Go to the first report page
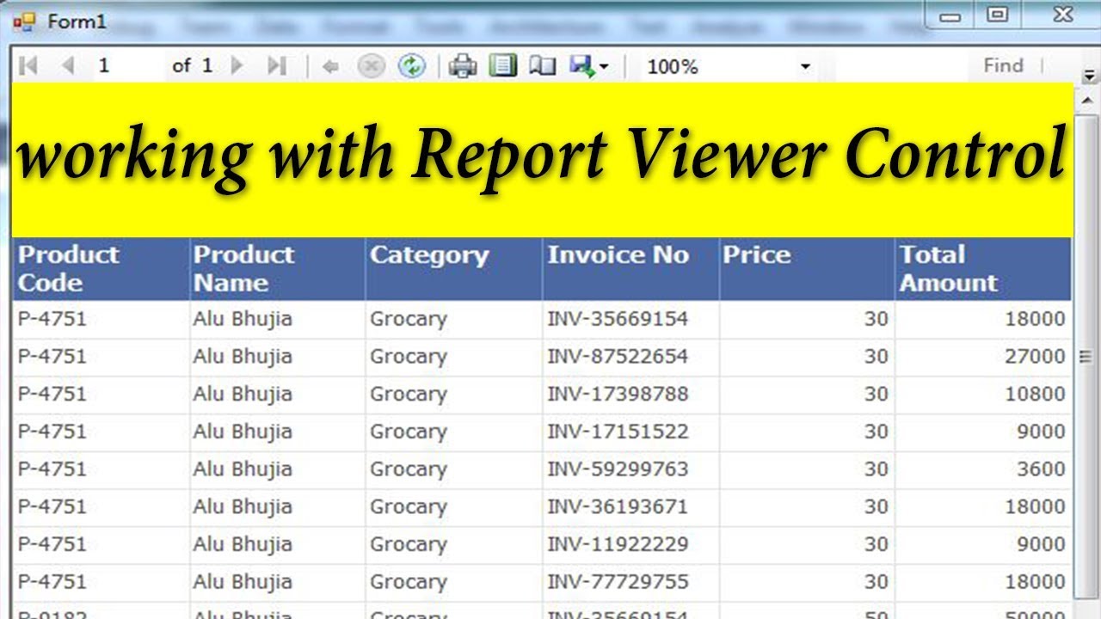This screenshot has height=619, width=1101. click(28, 66)
